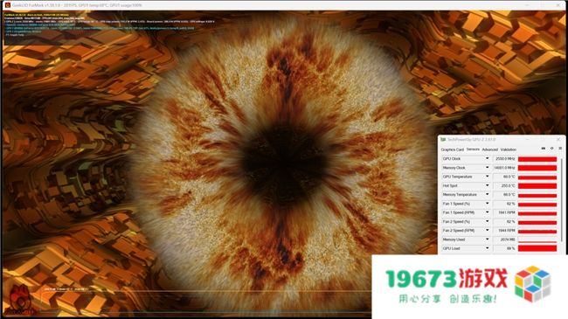Click the GPU-Z sensors list vertical scrollbar
The width and height of the screenshot is (568, 319).
[561, 199]
